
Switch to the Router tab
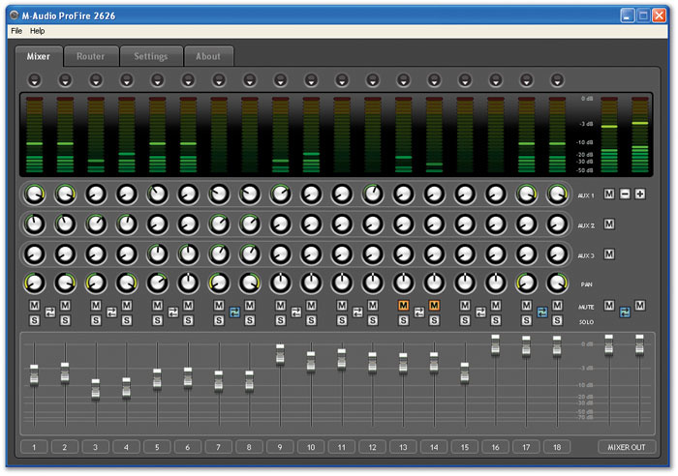point(90,56)
